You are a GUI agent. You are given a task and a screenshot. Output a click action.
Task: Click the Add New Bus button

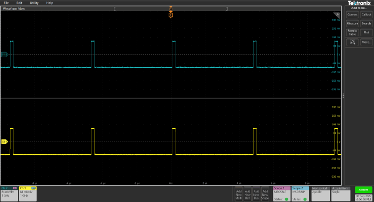click(x=256, y=194)
